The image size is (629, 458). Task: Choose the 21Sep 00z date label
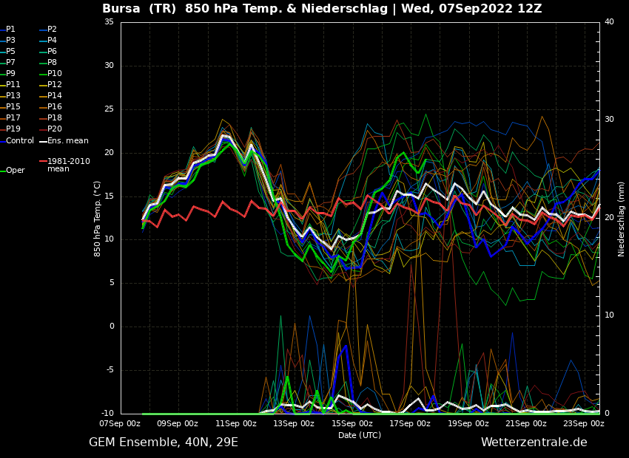click(x=526, y=423)
